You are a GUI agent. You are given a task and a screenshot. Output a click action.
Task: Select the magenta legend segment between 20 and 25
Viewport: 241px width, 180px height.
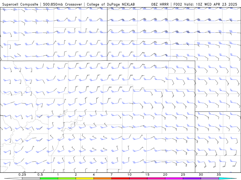174,178
